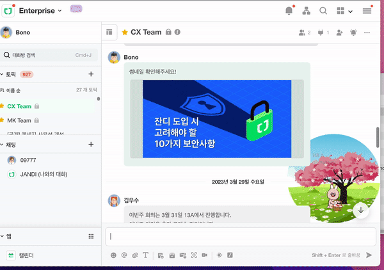This screenshot has width=384, height=270.
Task: Open the organization chart icon
Action: (306, 11)
